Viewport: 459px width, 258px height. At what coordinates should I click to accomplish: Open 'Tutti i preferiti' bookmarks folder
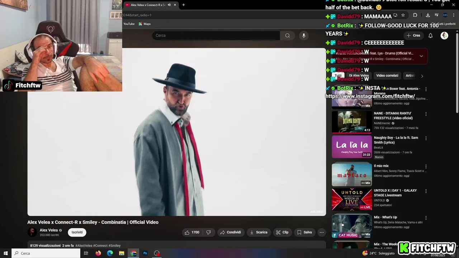pyautogui.click(x=444, y=24)
